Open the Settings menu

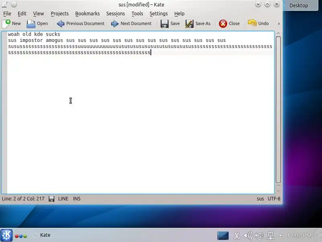click(159, 14)
